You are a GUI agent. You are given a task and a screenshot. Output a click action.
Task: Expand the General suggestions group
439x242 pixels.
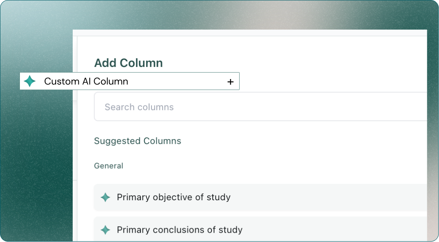click(x=108, y=166)
